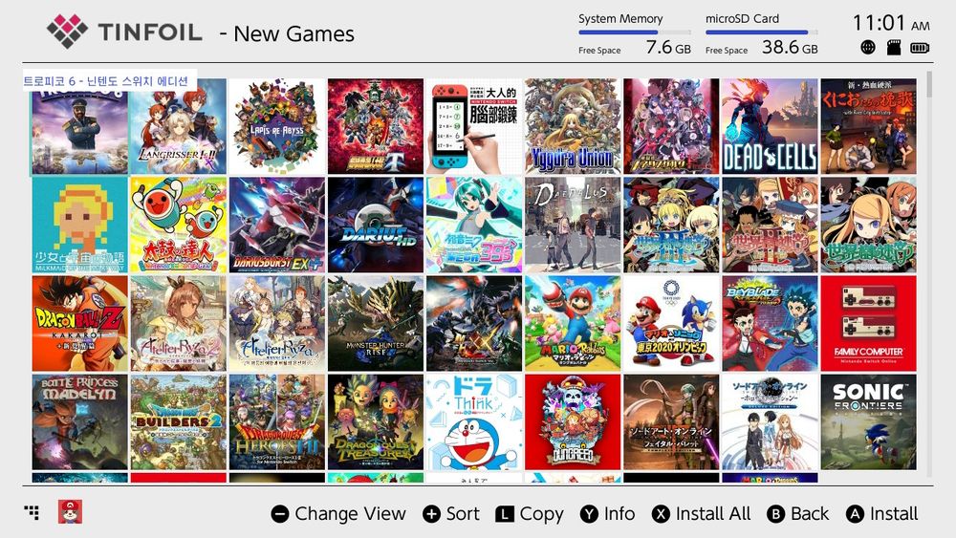Click the System Memory usage bar
This screenshot has height=538, width=956.
tap(635, 32)
